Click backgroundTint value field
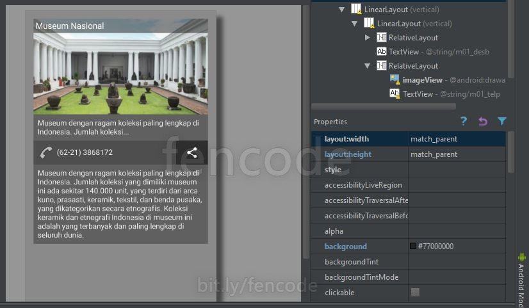This screenshot has height=308, width=529. (x=457, y=262)
